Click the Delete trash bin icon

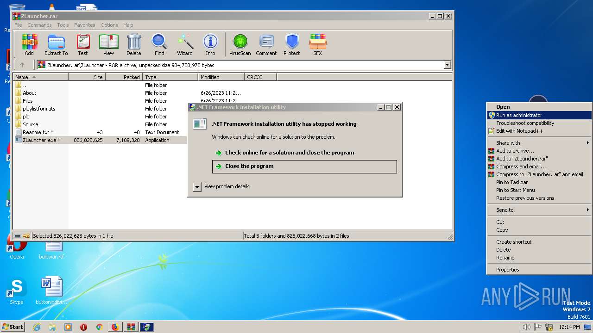(x=134, y=45)
